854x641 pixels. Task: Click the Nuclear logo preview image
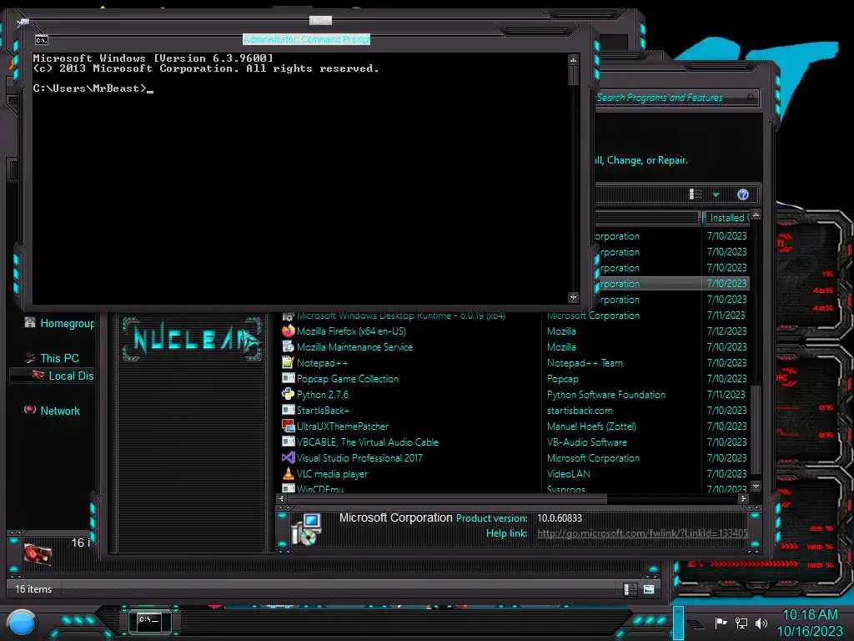point(192,339)
